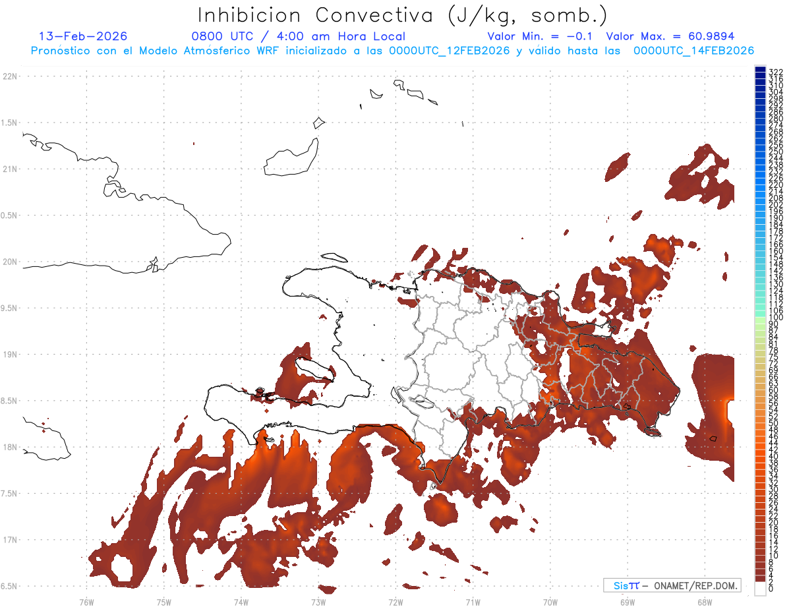Click the "18N" latitude label

[9, 448]
